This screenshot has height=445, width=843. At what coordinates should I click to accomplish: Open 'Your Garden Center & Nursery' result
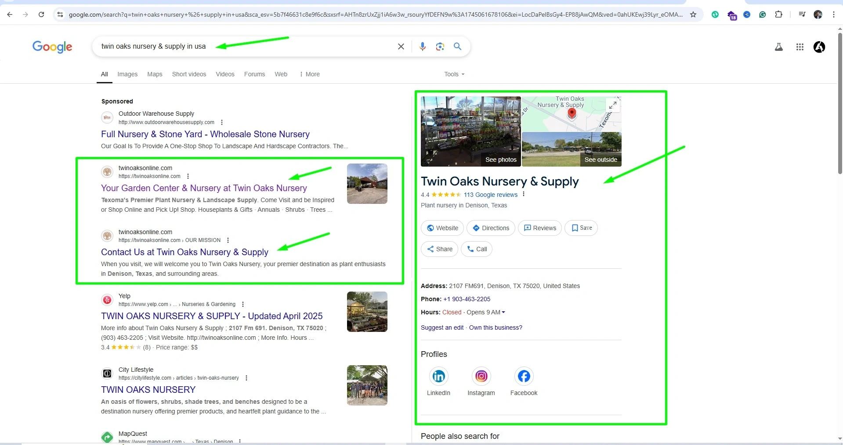click(x=204, y=188)
